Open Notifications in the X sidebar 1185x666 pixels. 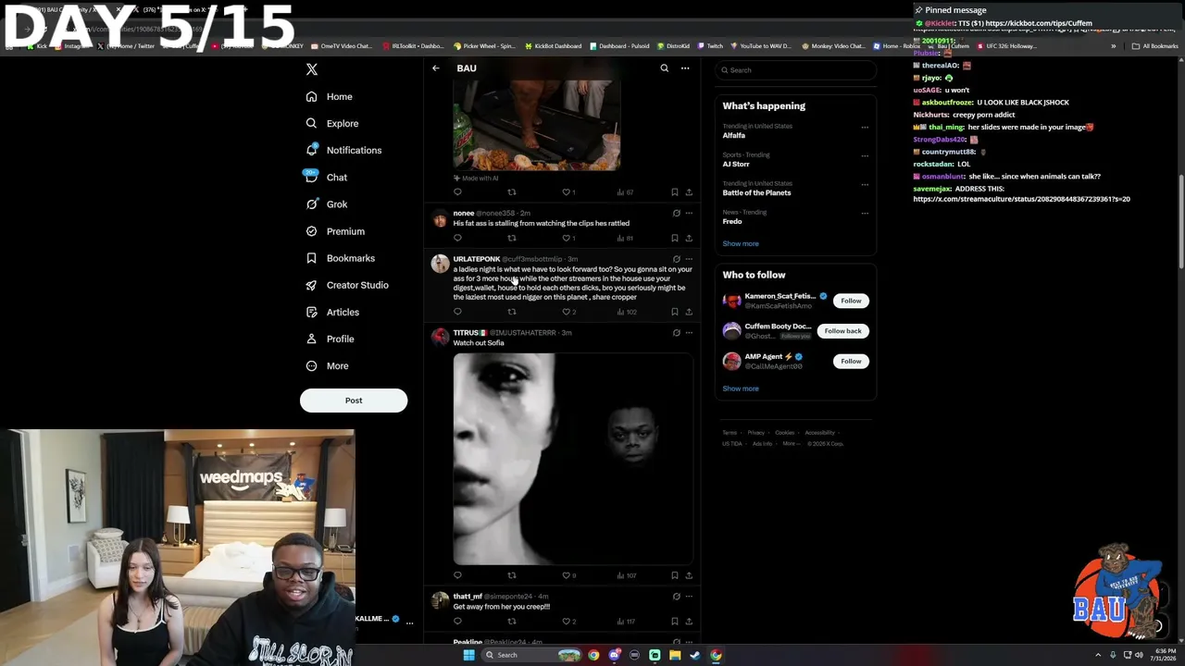coord(343,151)
